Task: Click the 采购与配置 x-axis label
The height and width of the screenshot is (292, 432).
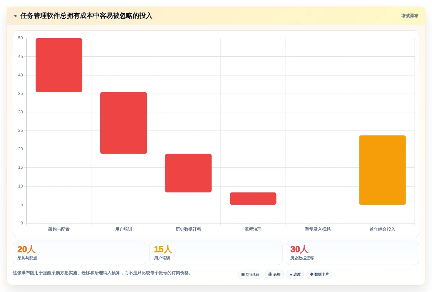Action: 59,229
